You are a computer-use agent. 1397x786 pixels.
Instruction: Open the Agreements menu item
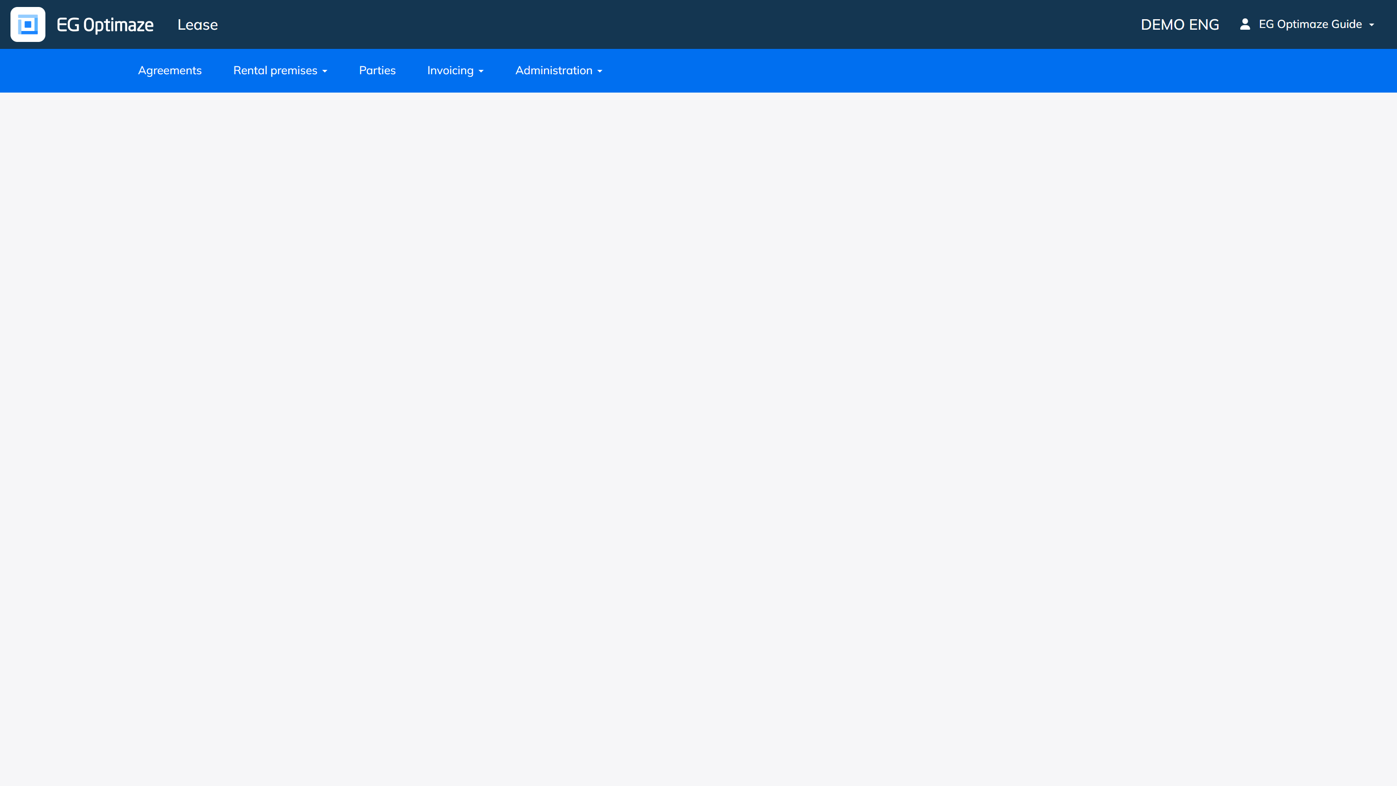point(170,70)
